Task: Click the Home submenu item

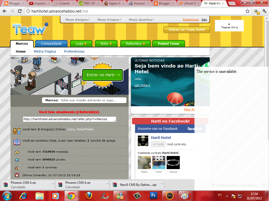Action: tap(21, 51)
